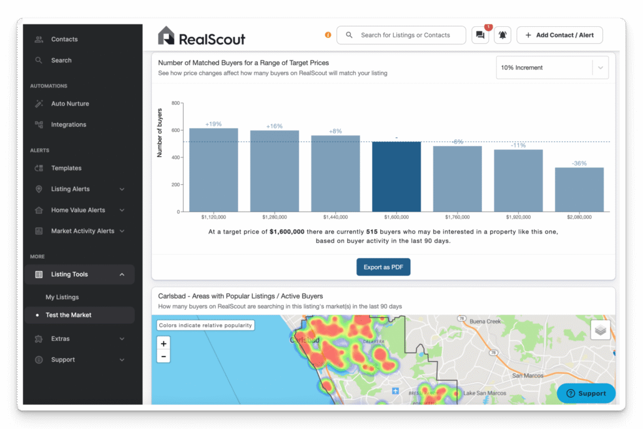Zoom out on the Carlsbad map
This screenshot has height=429, width=643.
coord(164,356)
